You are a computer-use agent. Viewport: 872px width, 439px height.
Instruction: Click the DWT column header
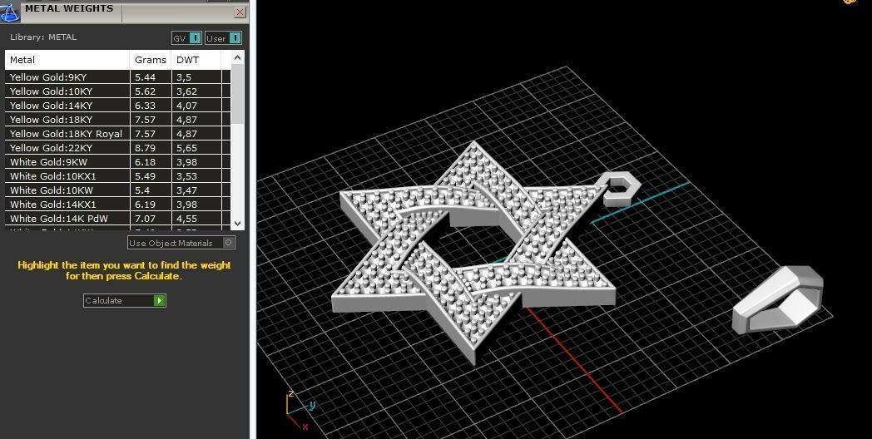pyautogui.click(x=196, y=60)
